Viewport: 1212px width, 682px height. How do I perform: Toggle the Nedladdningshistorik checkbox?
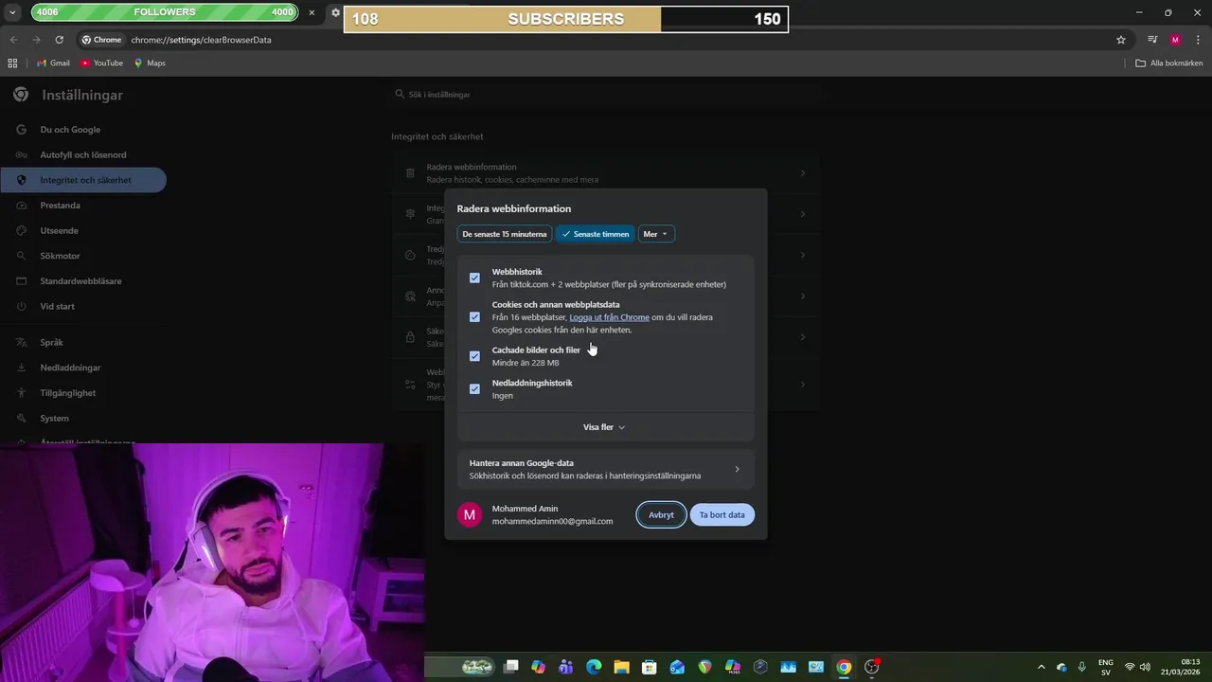click(474, 389)
